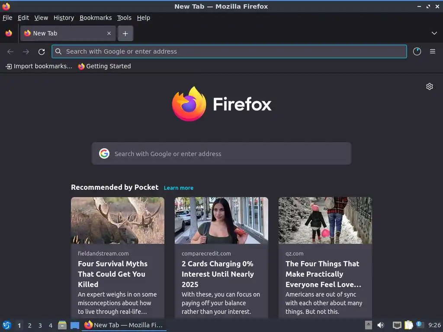Click the 0% interest card description

(221, 303)
